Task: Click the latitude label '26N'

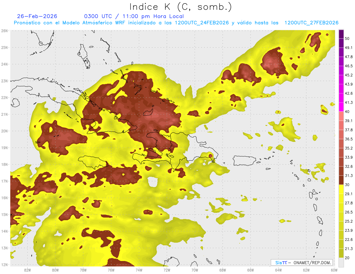Action: click(x=4, y=31)
